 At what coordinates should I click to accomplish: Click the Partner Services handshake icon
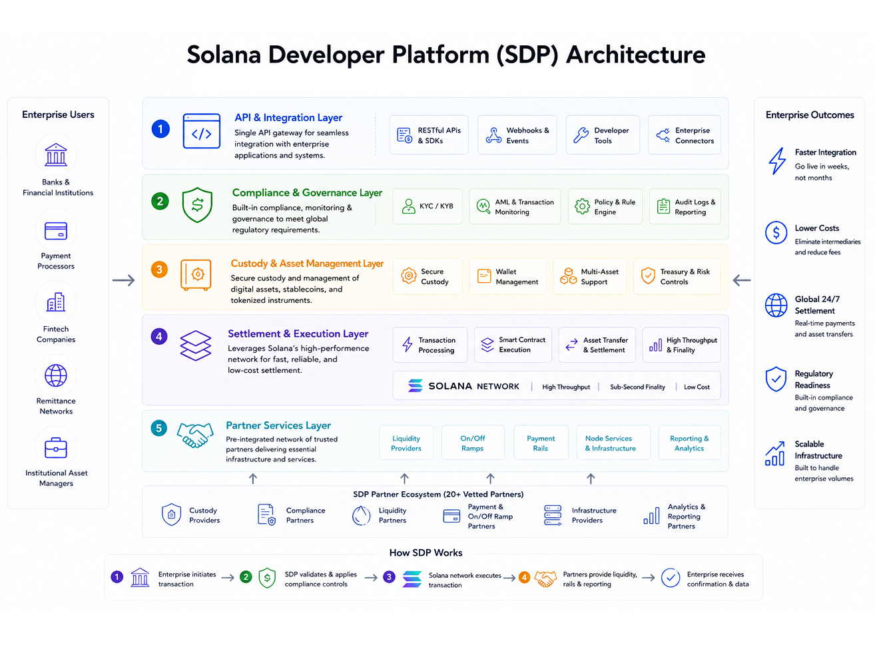[195, 435]
